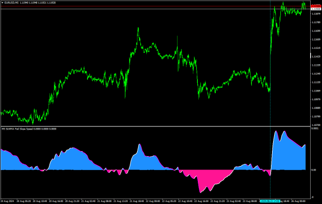Image resolution: width=322 pixels, height=204 pixels.
Task: Click the 21 Aug 18:40 time label
Action: coord(137,201)
